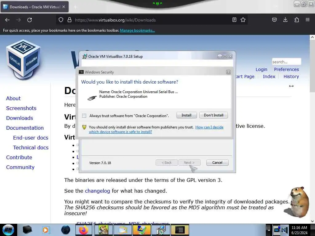
Task: Open the hamster Box taskbar icon
Action: tap(103, 230)
